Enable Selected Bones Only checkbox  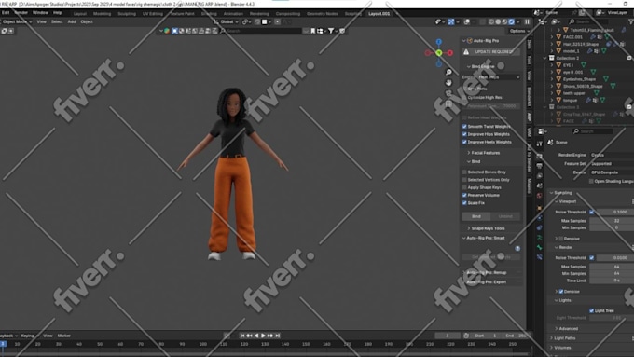click(x=464, y=172)
